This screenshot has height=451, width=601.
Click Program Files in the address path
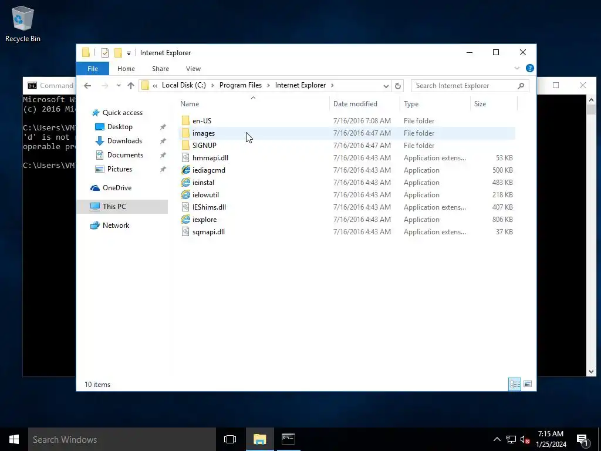(240, 85)
